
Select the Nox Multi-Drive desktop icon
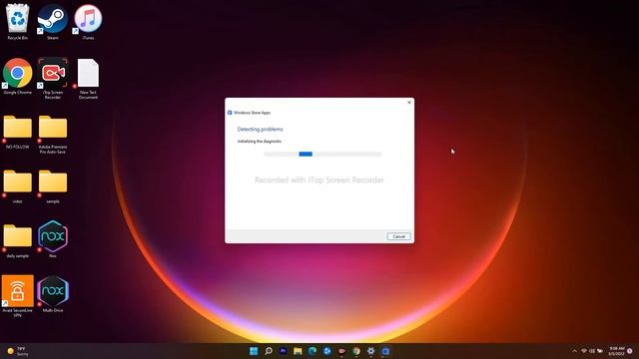point(53,294)
